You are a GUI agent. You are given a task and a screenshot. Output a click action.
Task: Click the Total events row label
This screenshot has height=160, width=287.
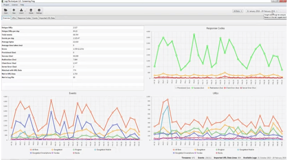tap(7, 35)
